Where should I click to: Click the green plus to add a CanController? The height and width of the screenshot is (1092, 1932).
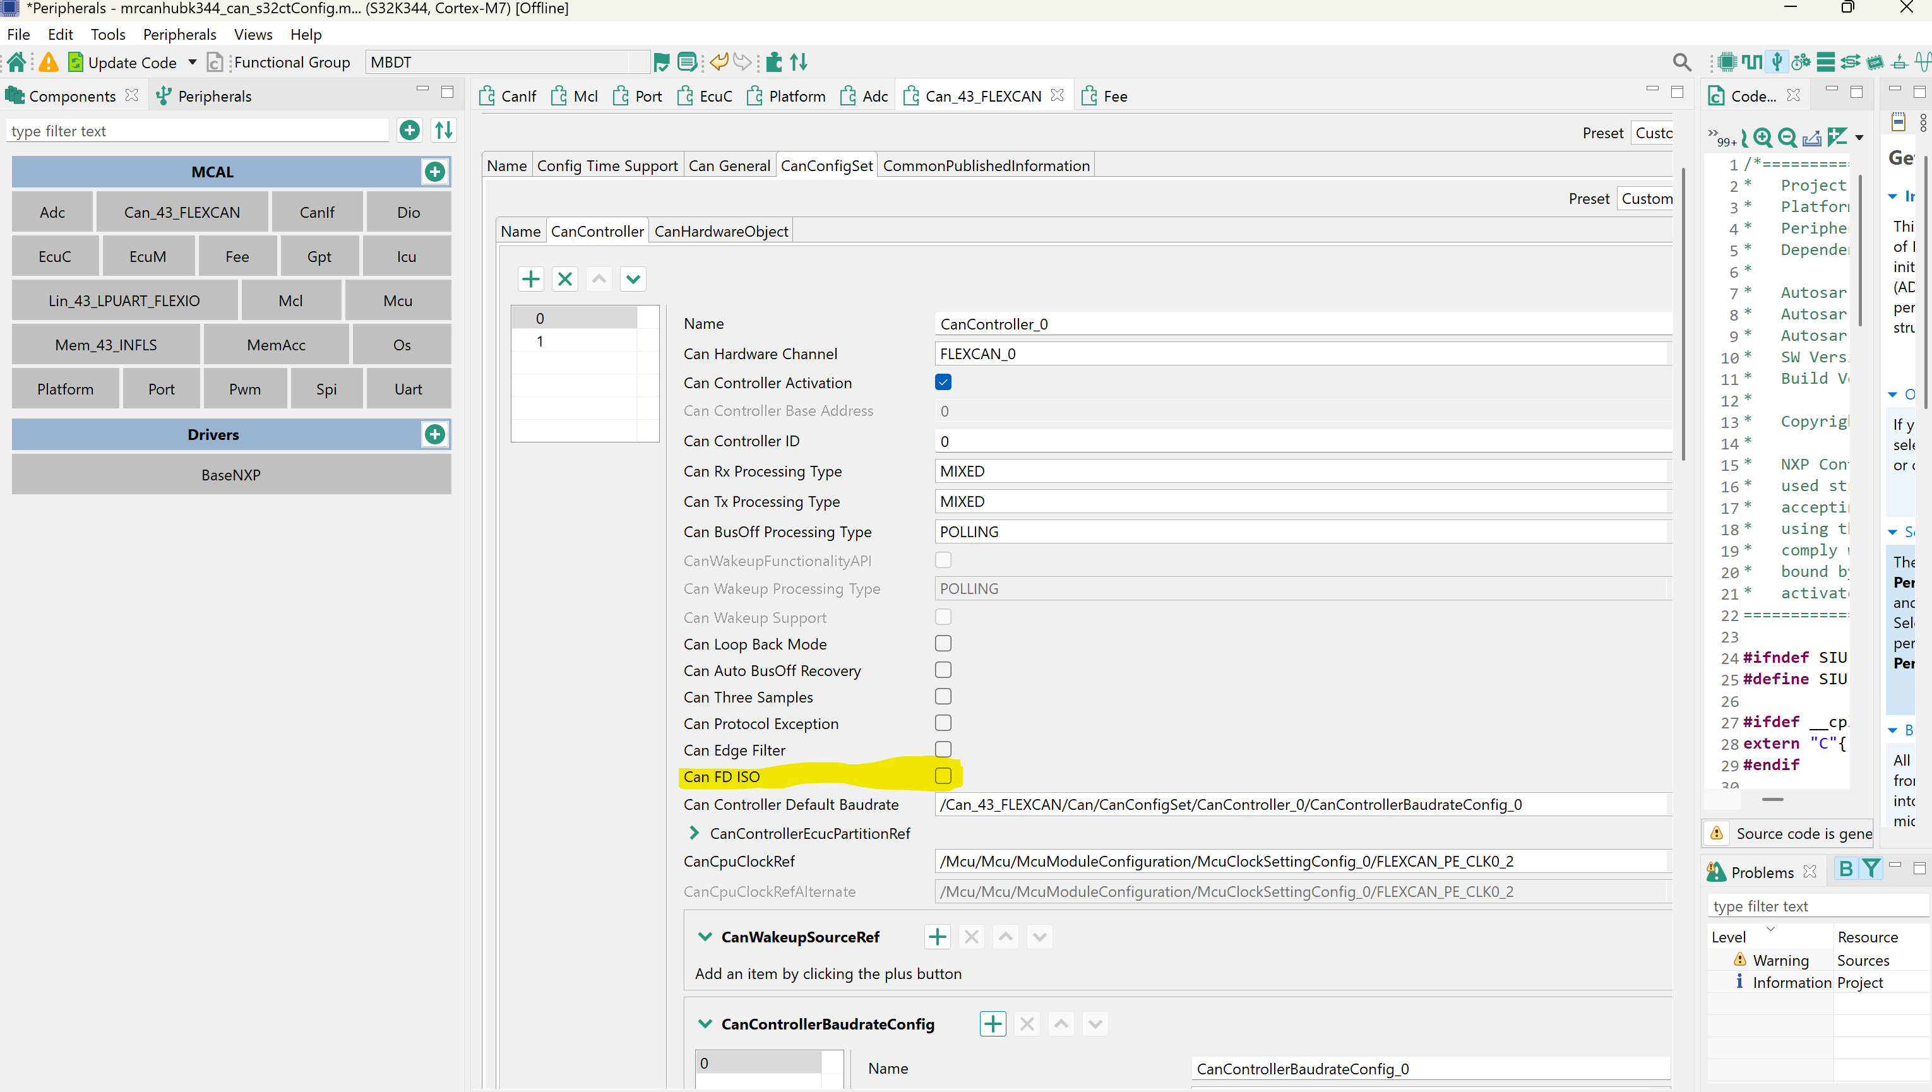click(530, 278)
